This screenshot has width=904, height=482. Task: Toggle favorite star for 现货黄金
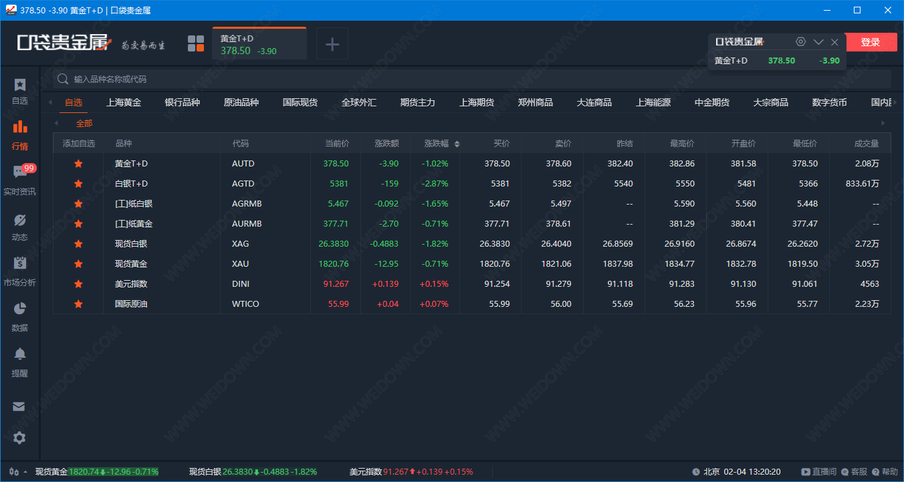tap(78, 263)
